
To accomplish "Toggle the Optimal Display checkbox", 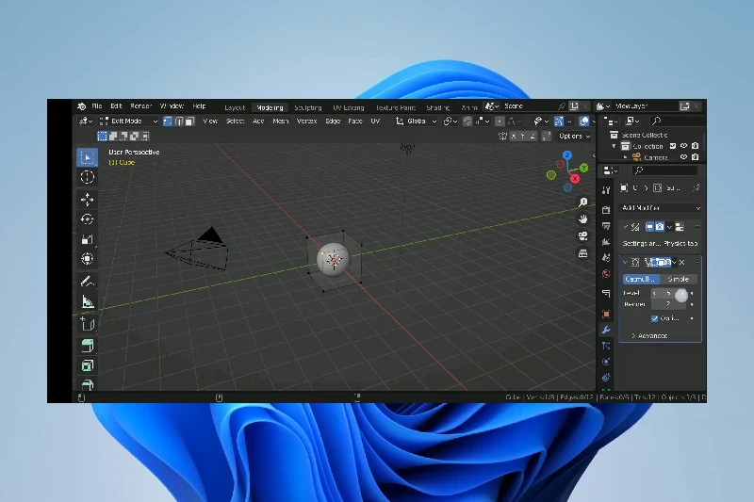I will (655, 318).
